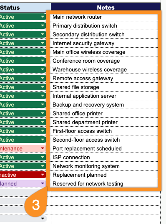Select the Replacement planned note cell

104,175
